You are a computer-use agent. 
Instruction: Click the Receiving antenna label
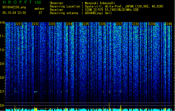(64, 13)
